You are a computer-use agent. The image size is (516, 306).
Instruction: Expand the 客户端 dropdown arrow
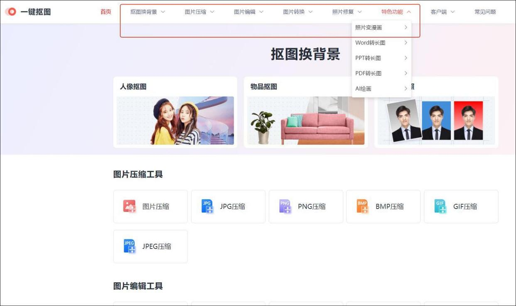click(x=452, y=12)
